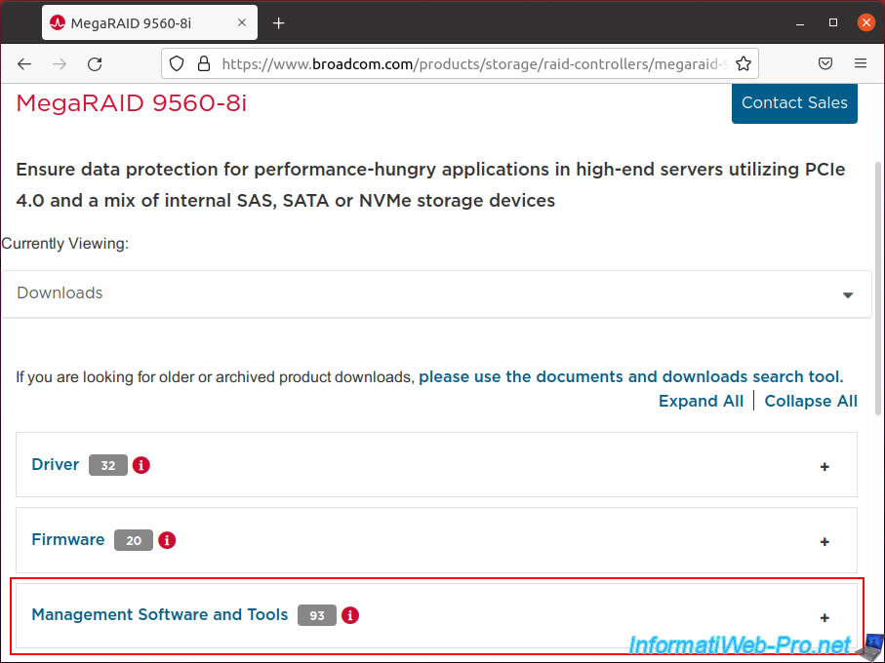This screenshot has width=885, height=663.
Task: Open the Driver downloads heading
Action: click(56, 464)
